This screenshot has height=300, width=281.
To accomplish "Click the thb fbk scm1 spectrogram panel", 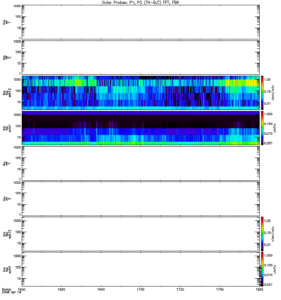I will [x=141, y=128].
